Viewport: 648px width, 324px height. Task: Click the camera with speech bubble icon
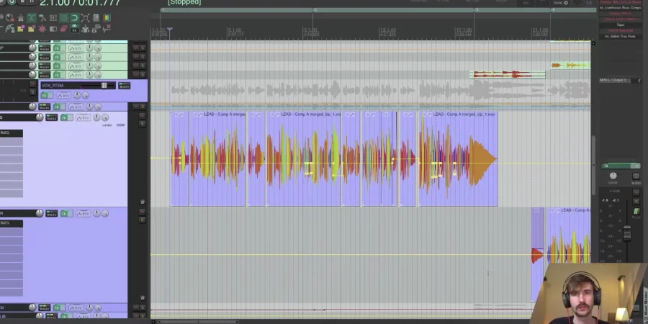(x=96, y=29)
